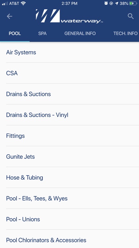Open Drains & Suctions - Vinyl
The width and height of the screenshot is (139, 248).
(69, 115)
